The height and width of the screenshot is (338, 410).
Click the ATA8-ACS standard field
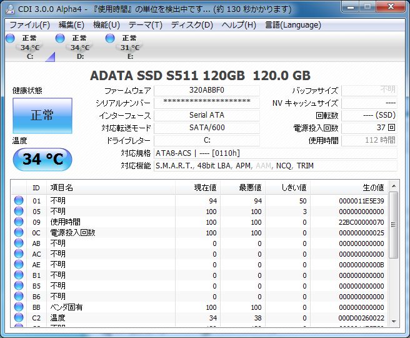(x=276, y=153)
